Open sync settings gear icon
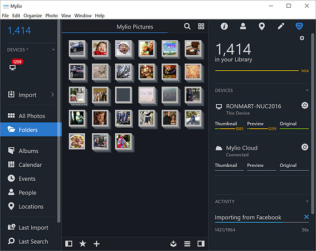Image resolution: width=316 pixels, height=251 pixels. click(302, 38)
